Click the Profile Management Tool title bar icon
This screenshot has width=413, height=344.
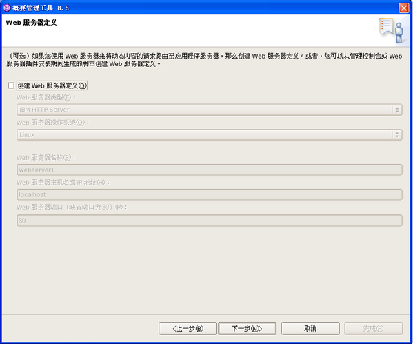tap(6, 8)
